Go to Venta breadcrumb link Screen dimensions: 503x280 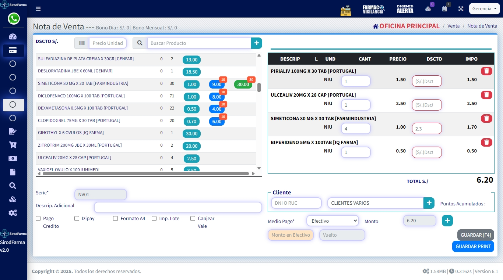tap(453, 26)
